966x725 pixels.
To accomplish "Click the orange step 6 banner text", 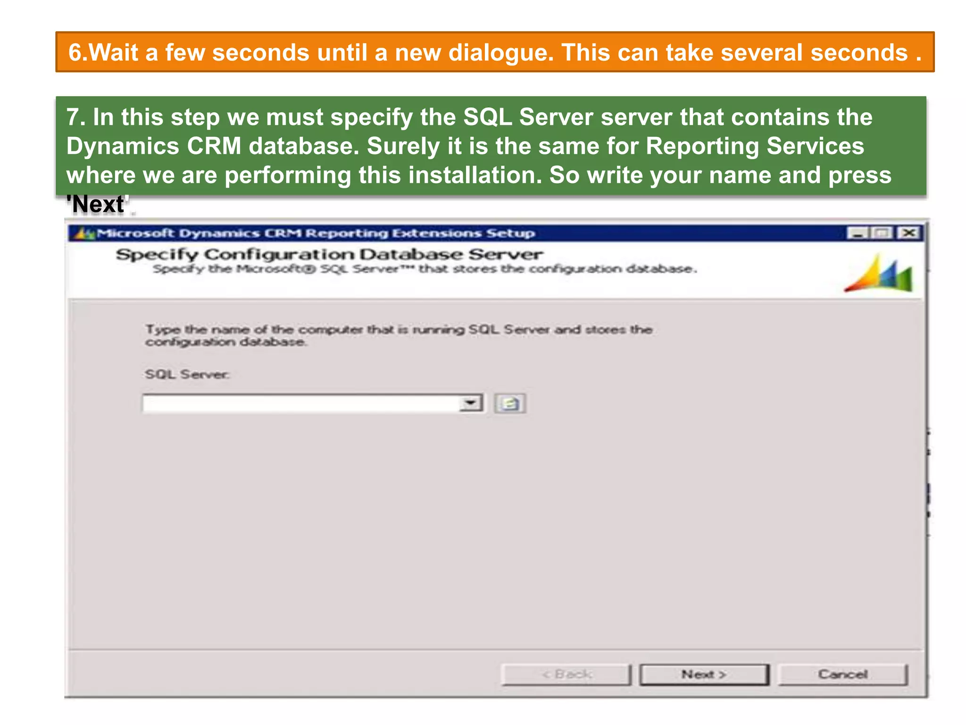I will [x=495, y=52].
